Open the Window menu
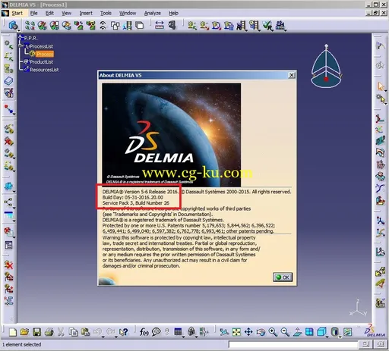 pyautogui.click(x=128, y=13)
